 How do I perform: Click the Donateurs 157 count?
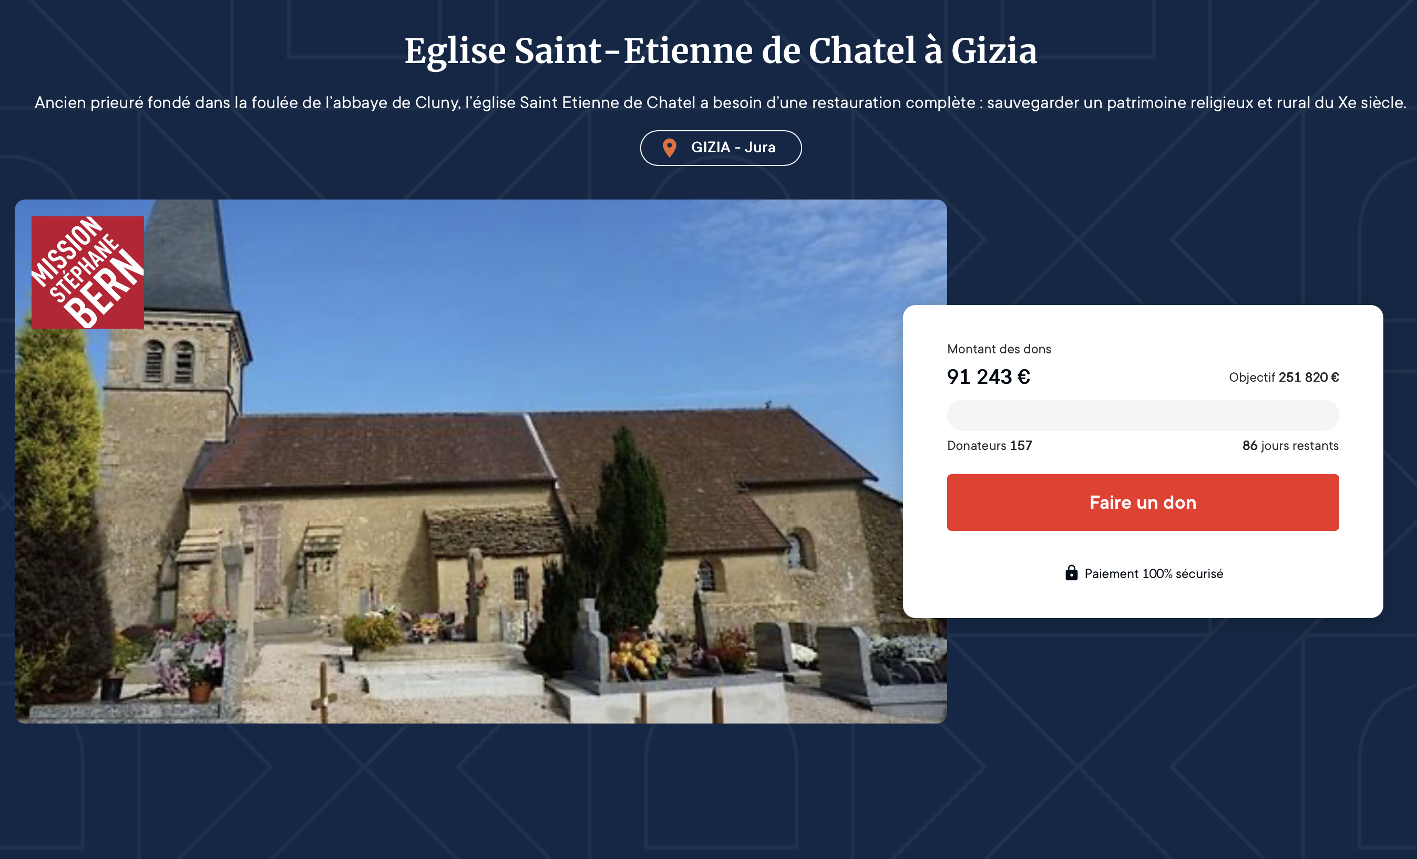[990, 446]
